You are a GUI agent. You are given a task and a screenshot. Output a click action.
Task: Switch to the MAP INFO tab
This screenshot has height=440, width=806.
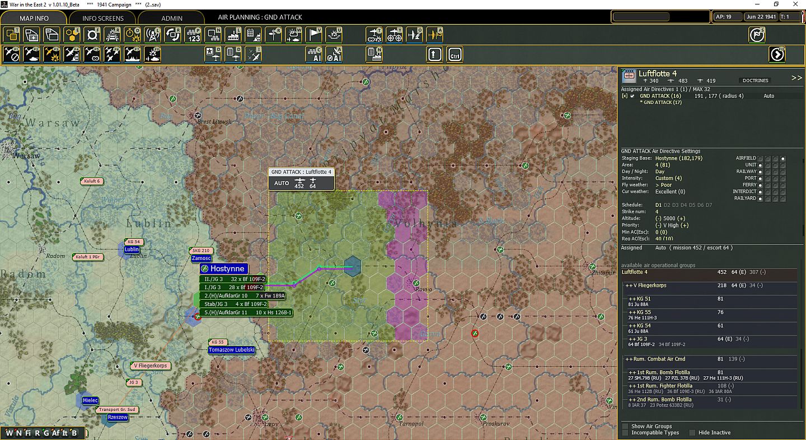[35, 18]
